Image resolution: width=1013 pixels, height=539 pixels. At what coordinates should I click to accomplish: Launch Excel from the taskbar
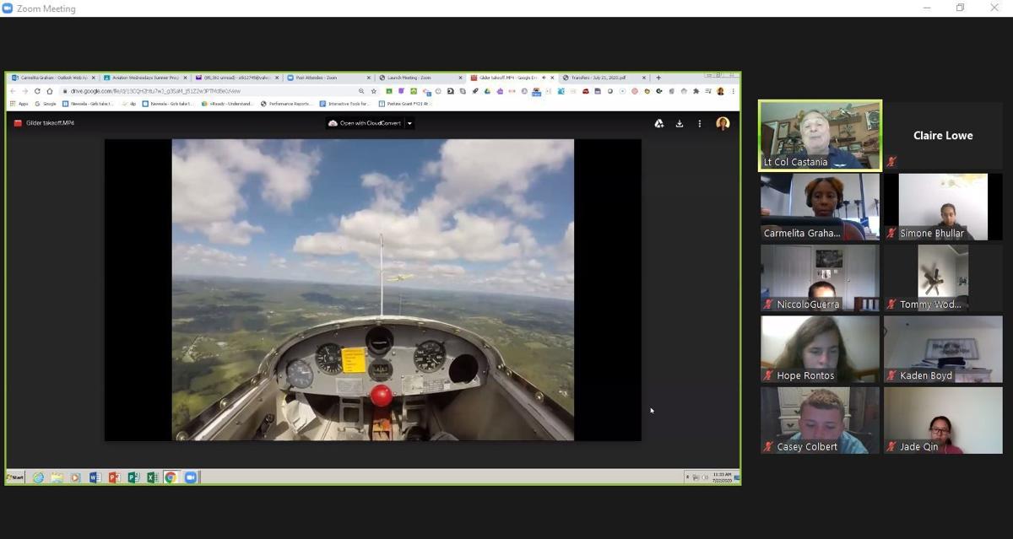coord(152,477)
